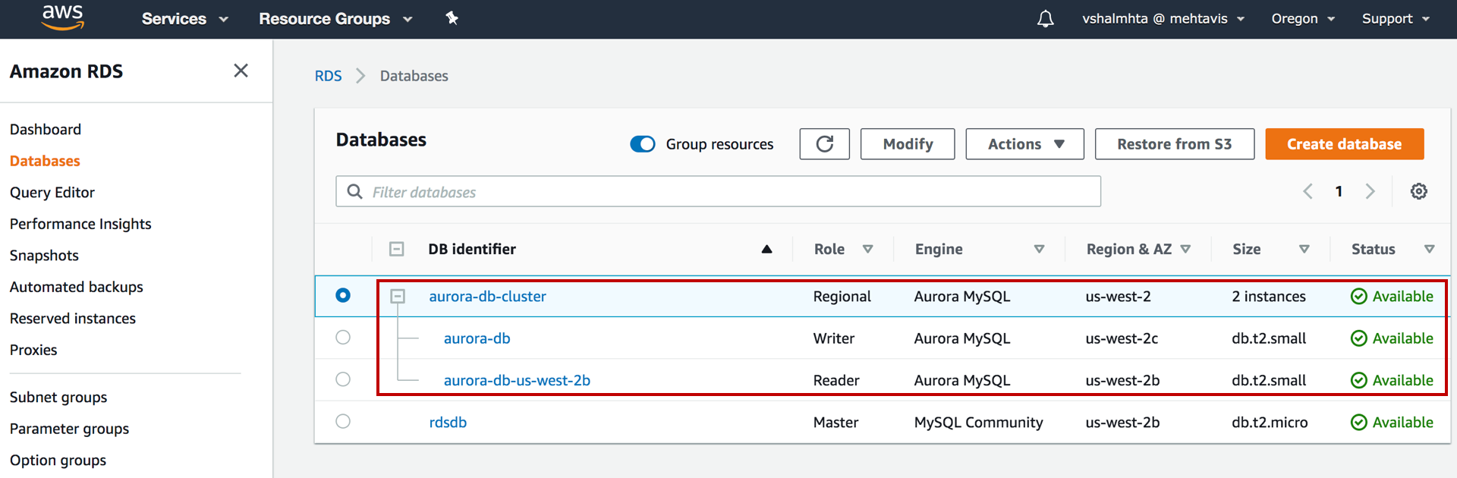
Task: Sort by Status column arrow
Action: click(1430, 249)
